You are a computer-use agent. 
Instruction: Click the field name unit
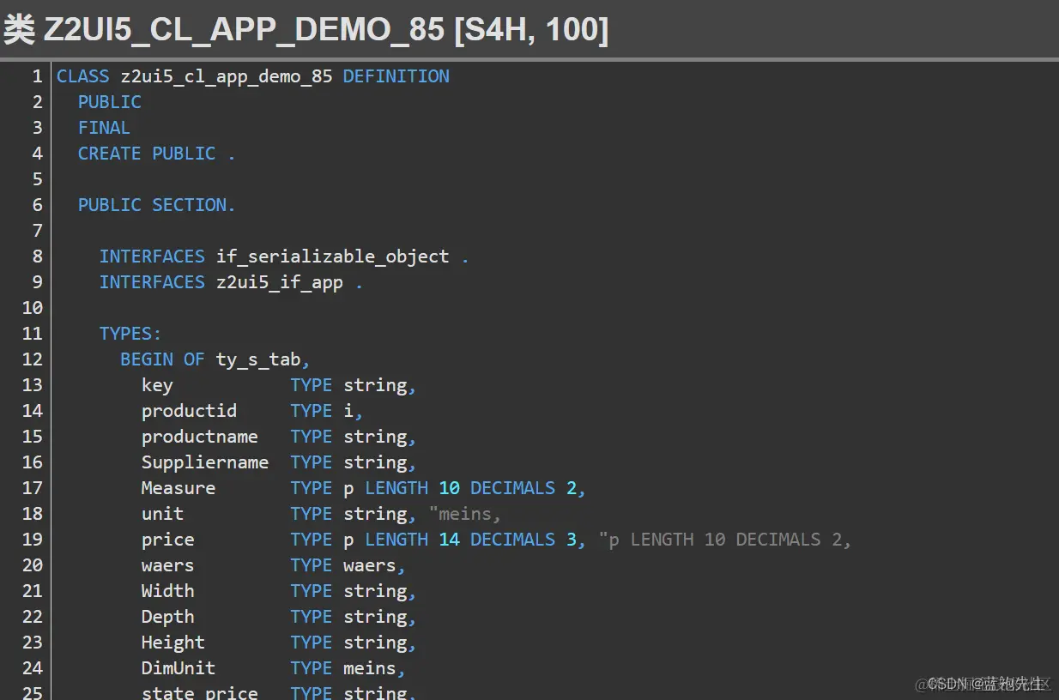(x=162, y=514)
